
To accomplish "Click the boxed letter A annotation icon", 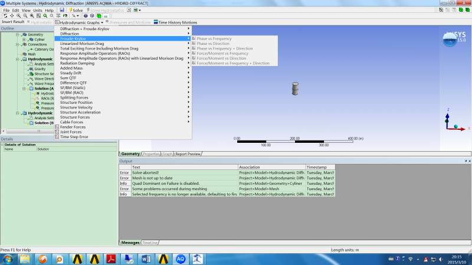I will (129, 10).
